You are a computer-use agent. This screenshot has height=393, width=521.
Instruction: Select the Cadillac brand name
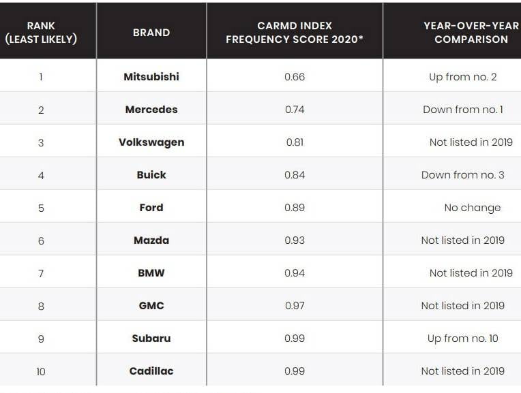151,371
